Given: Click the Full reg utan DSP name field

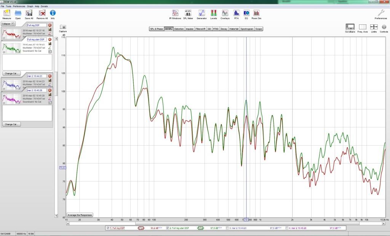Looking at the screenshot, I should tap(37, 39).
